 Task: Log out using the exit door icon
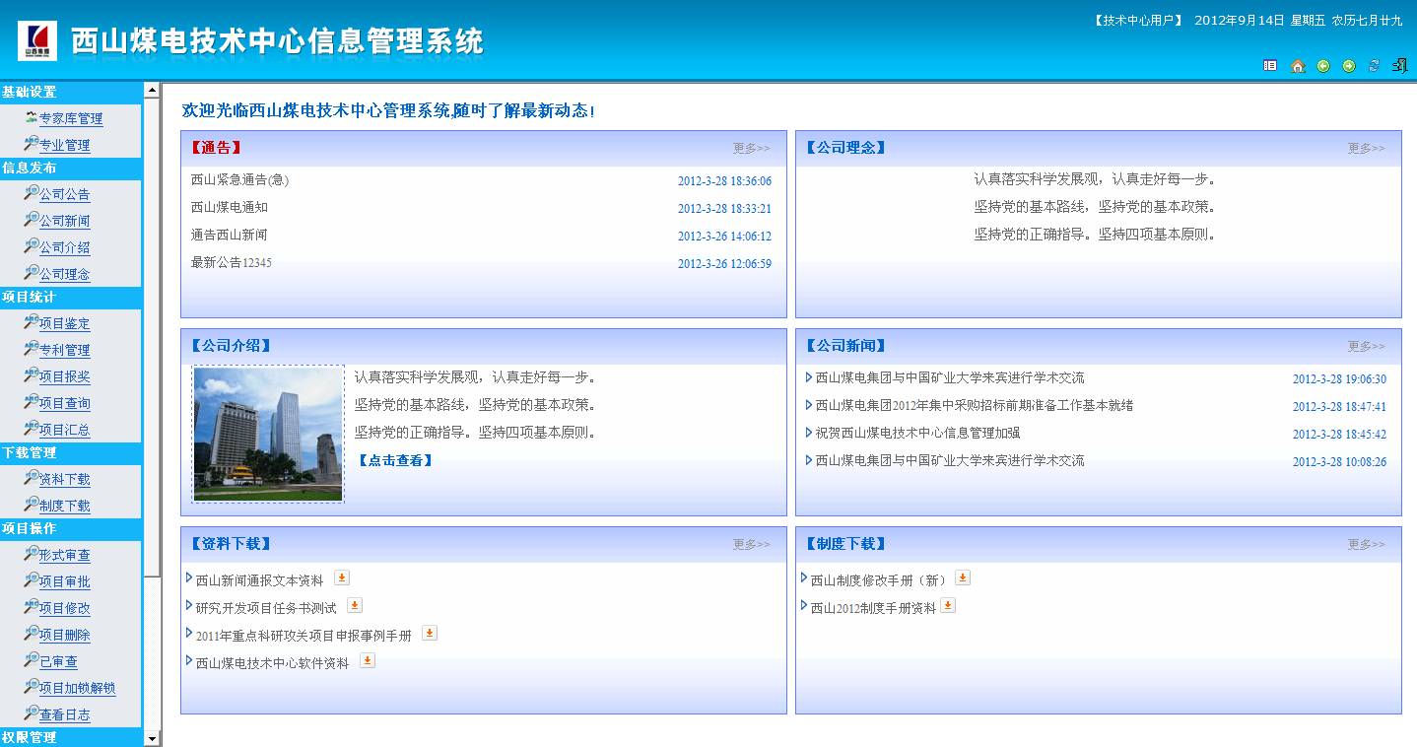click(1399, 66)
